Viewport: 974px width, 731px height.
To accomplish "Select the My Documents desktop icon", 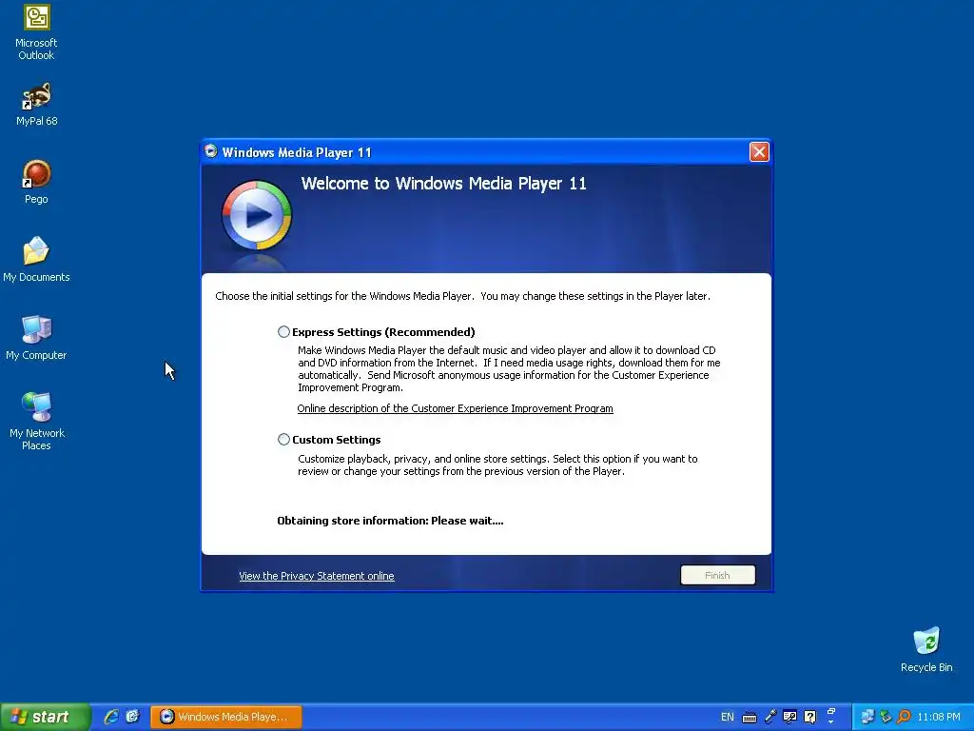I will (37, 259).
